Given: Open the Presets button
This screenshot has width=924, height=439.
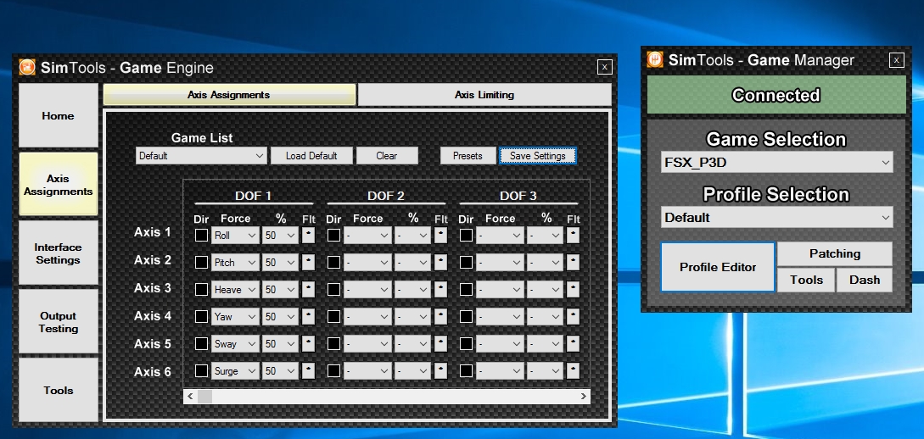Looking at the screenshot, I should click(x=468, y=156).
